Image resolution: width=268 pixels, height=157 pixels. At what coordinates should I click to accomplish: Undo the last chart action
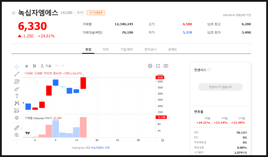pos(57,66)
